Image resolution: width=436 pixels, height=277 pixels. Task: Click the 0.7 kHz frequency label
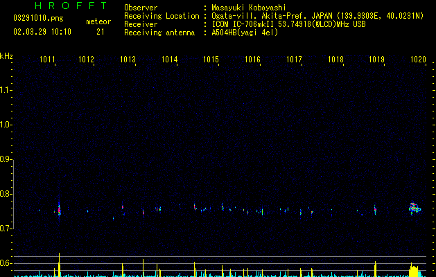(x=6, y=229)
